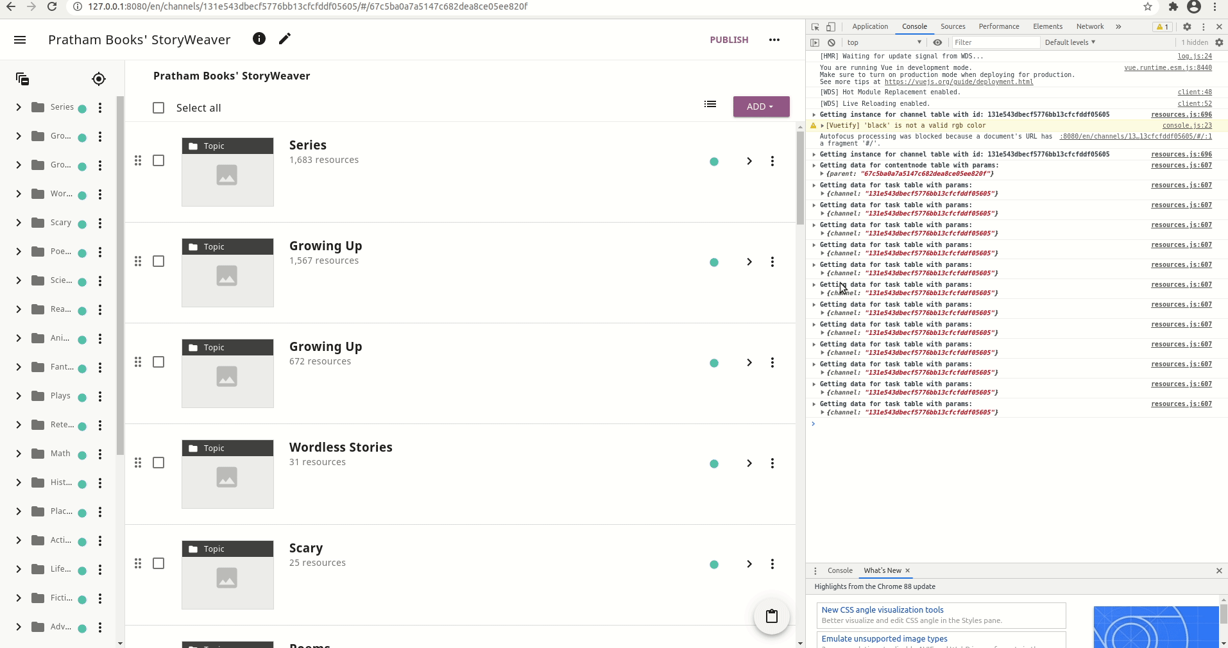
Task: Open vue.runtime.esm.js:8440 link
Action: tap(1168, 68)
